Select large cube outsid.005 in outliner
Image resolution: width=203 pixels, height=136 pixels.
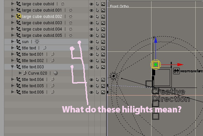[x=42, y=35]
